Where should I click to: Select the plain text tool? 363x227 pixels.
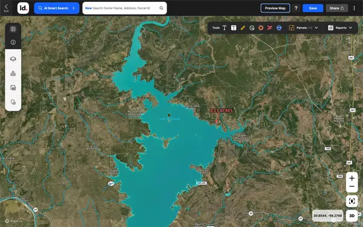224,28
